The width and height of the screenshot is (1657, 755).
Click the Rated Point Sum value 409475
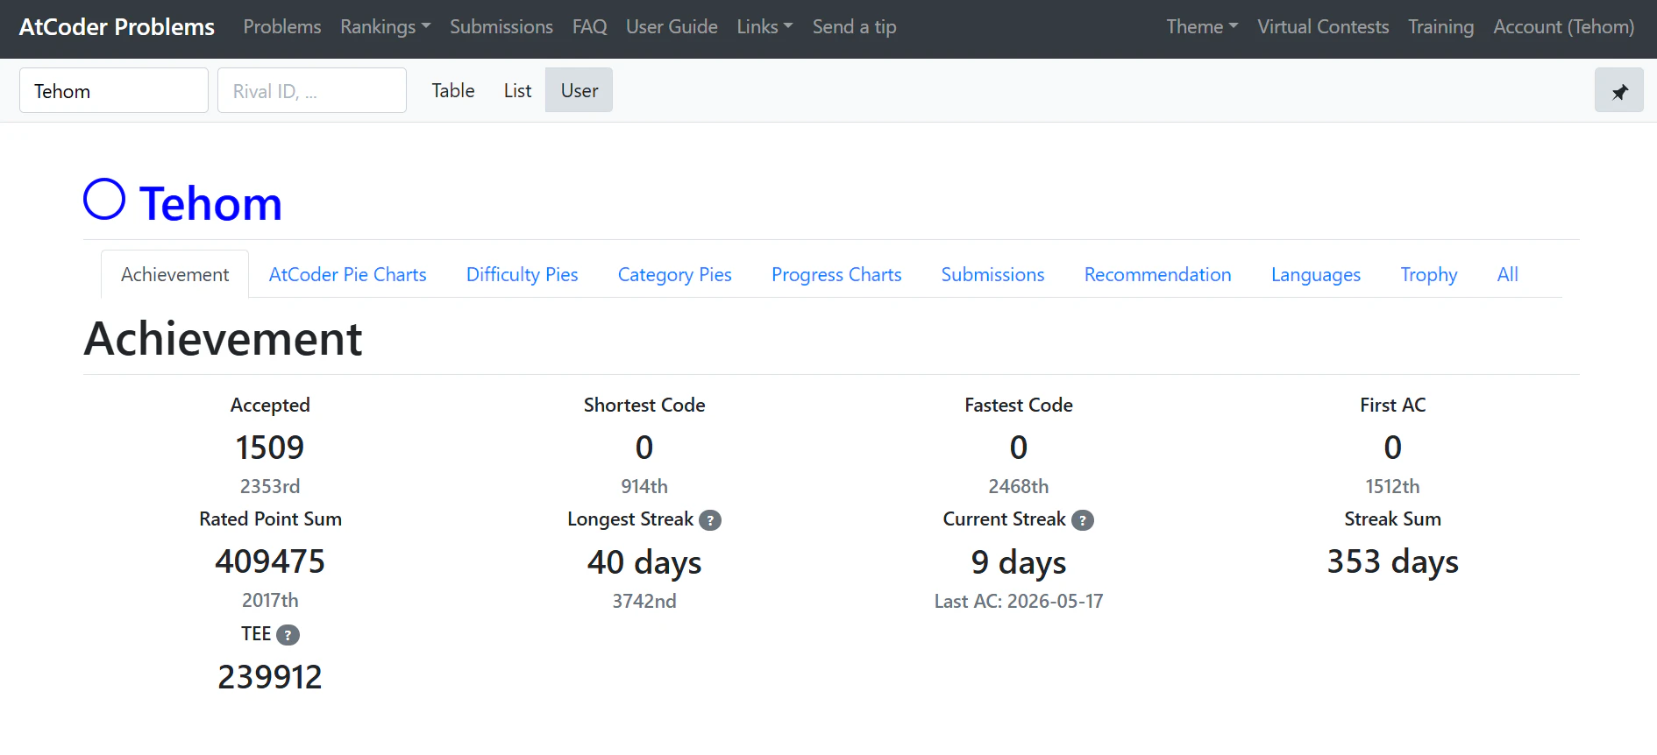click(270, 561)
